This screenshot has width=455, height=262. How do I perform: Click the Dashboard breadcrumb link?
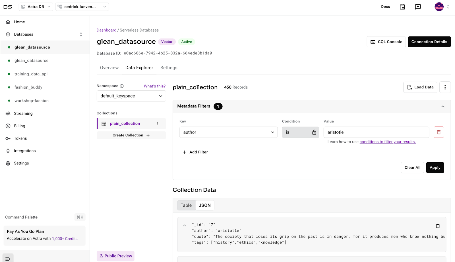coord(106,30)
